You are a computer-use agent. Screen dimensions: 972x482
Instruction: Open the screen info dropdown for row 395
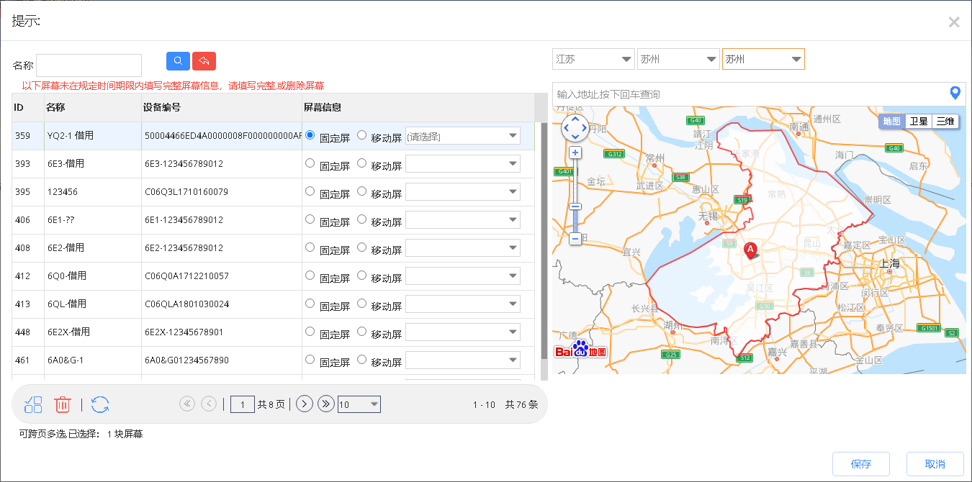[463, 192]
